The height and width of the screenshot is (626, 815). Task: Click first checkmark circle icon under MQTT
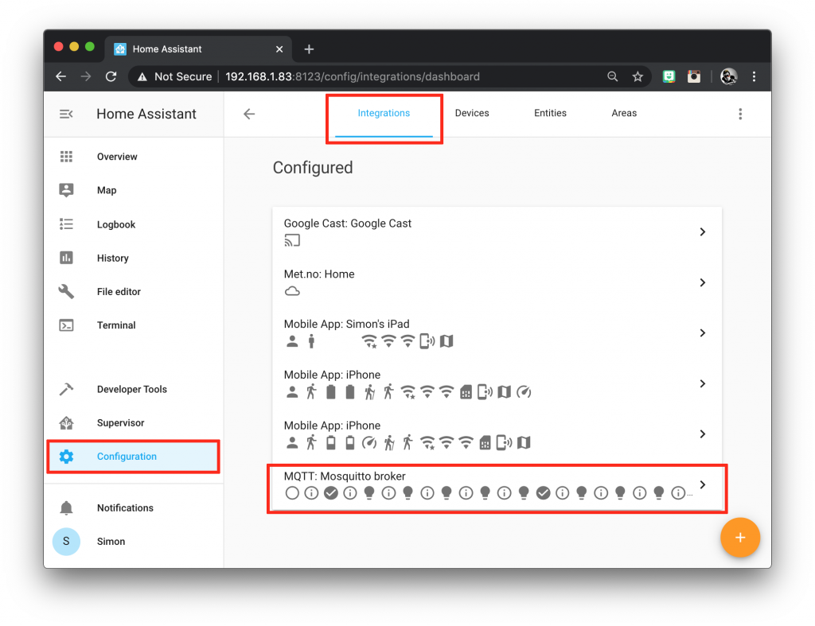click(x=330, y=493)
